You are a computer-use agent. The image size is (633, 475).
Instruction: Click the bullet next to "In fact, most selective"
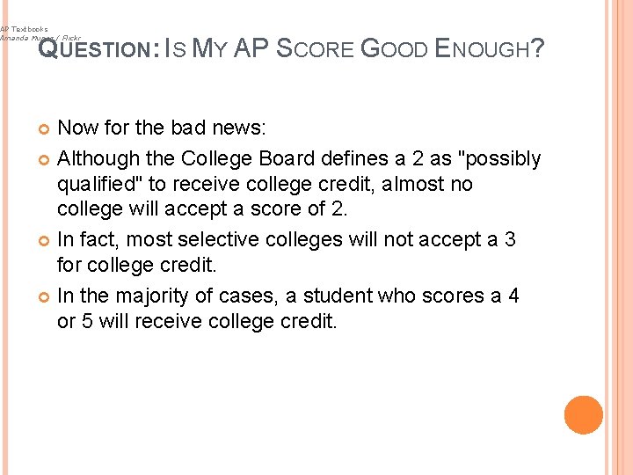(44, 241)
